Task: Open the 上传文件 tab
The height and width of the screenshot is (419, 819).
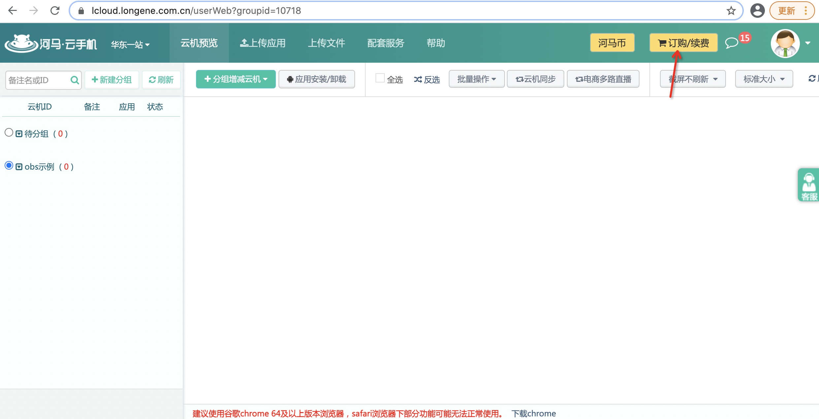Action: click(x=326, y=43)
